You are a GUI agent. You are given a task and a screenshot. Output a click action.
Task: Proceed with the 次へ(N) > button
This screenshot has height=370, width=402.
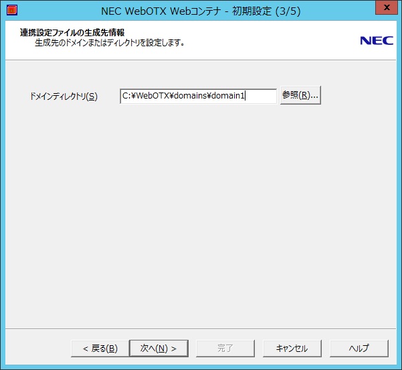tap(159, 349)
